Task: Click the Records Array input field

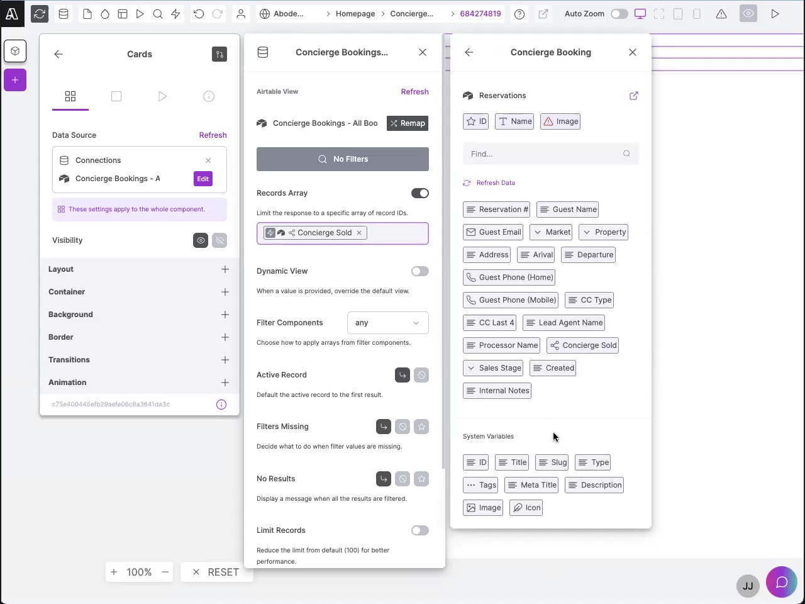Action: (343, 233)
